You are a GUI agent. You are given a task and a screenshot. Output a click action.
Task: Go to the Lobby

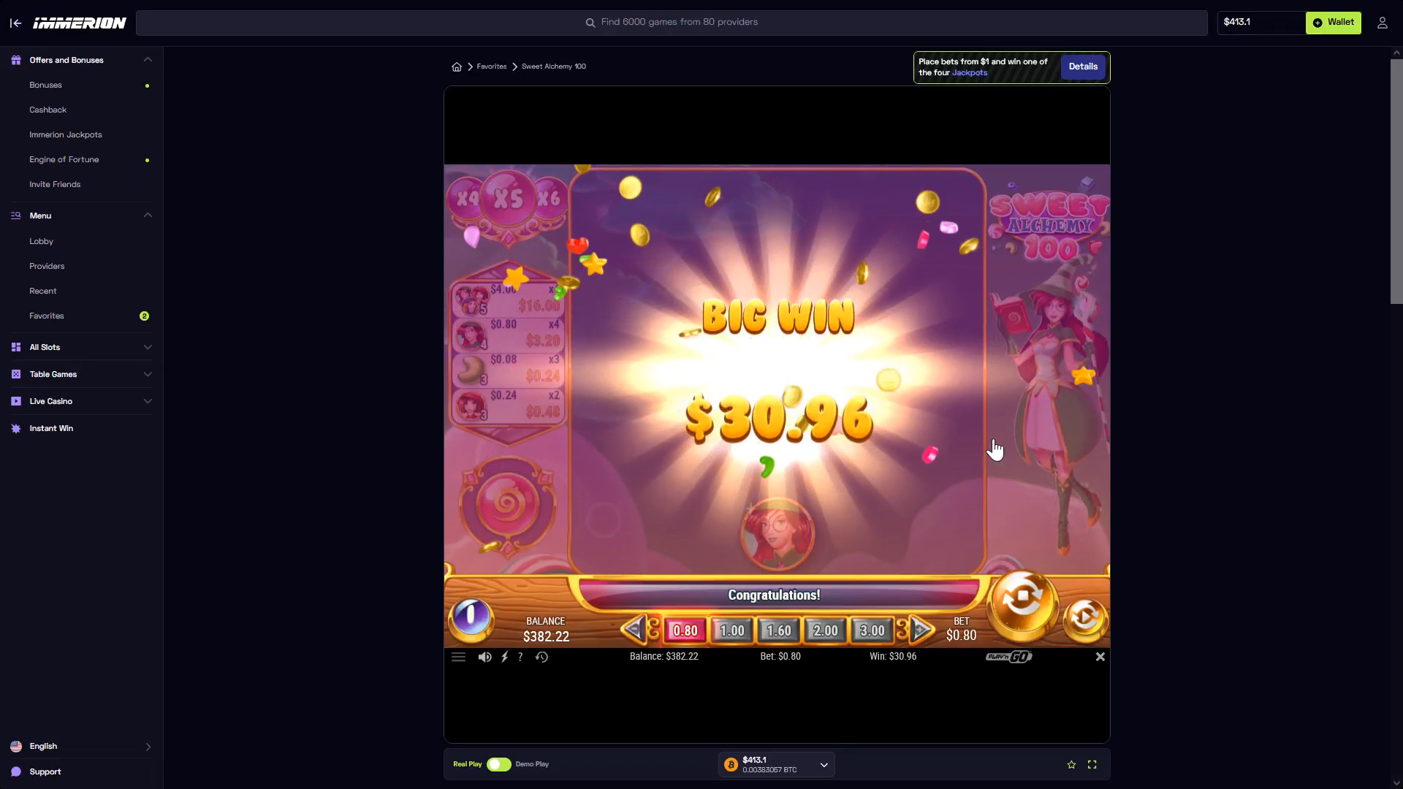[x=41, y=241]
